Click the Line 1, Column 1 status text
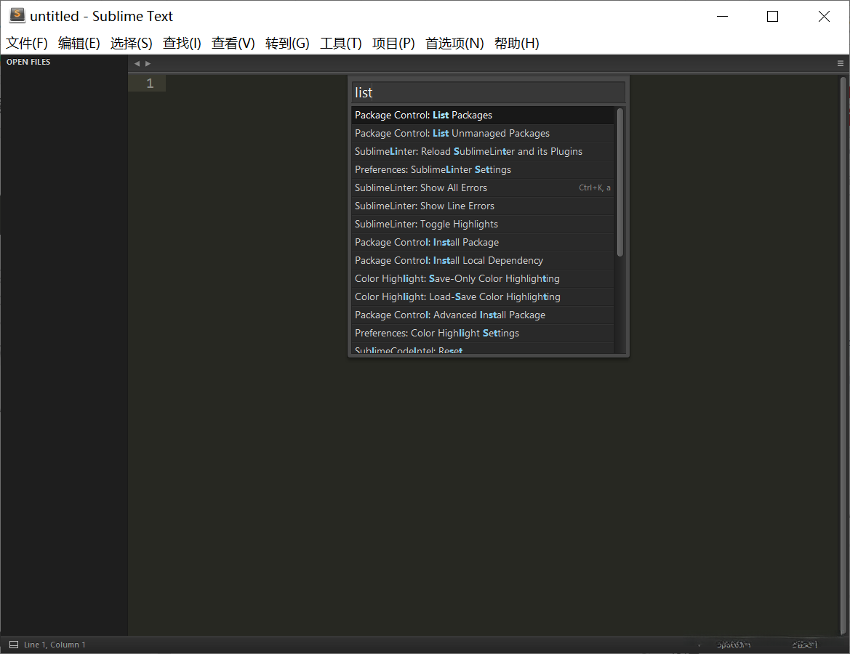This screenshot has height=654, width=850. pyautogui.click(x=55, y=645)
